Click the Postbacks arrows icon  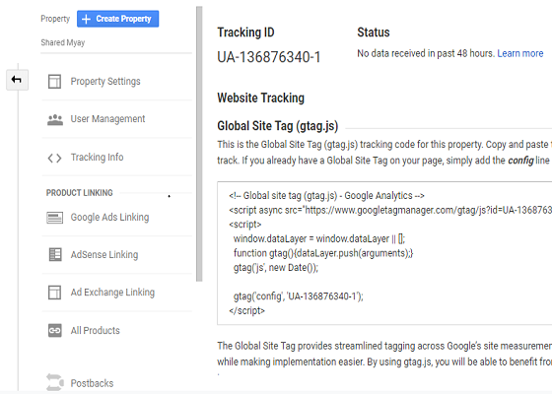[55, 382]
